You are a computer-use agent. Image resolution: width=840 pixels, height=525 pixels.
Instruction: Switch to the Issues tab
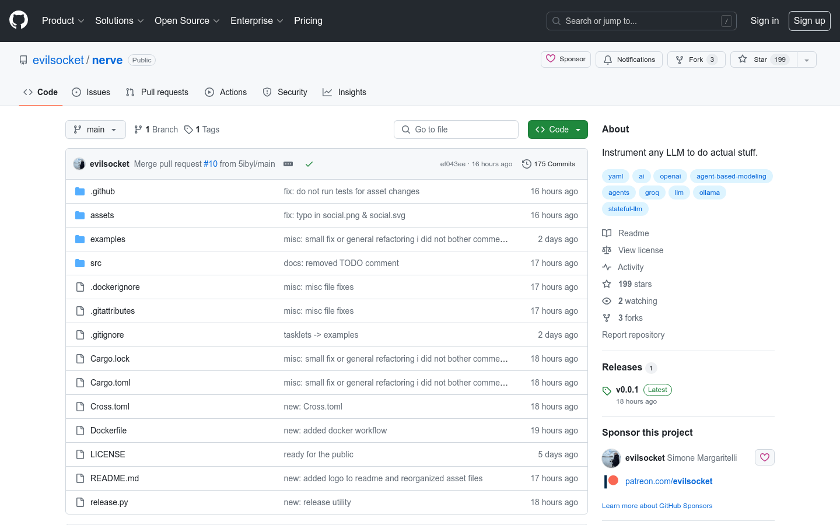[x=91, y=92]
